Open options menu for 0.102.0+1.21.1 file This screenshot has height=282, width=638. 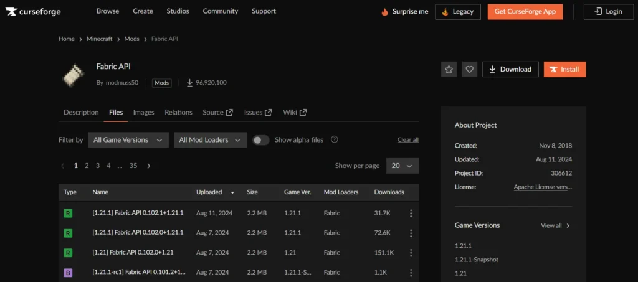point(411,233)
